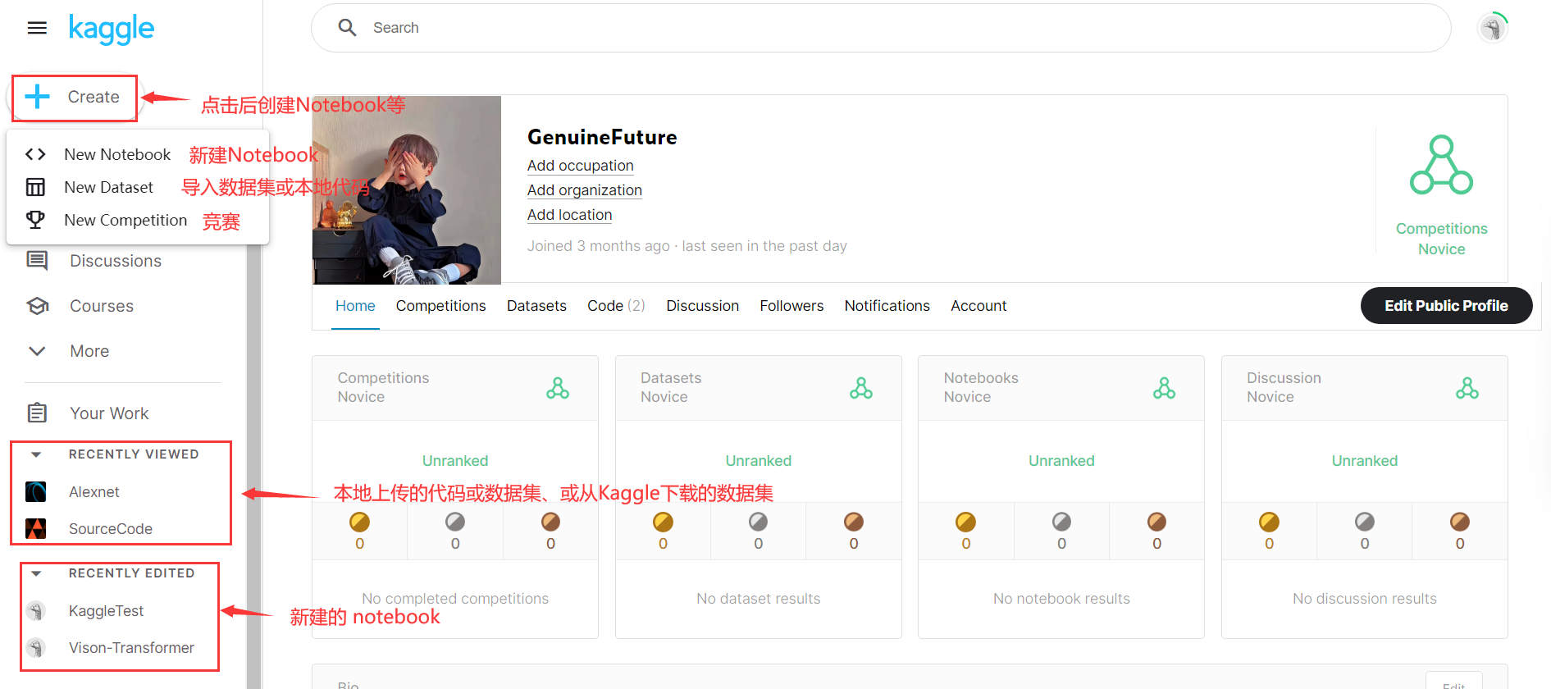Image resolution: width=1551 pixels, height=689 pixels.
Task: Click the Kaggle logo
Action: tap(112, 29)
